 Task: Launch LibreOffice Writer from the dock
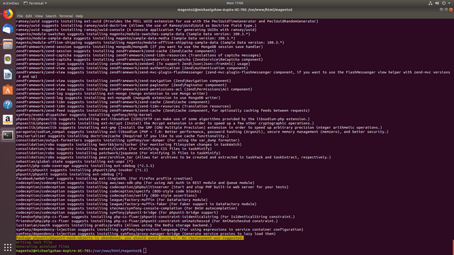(8, 74)
